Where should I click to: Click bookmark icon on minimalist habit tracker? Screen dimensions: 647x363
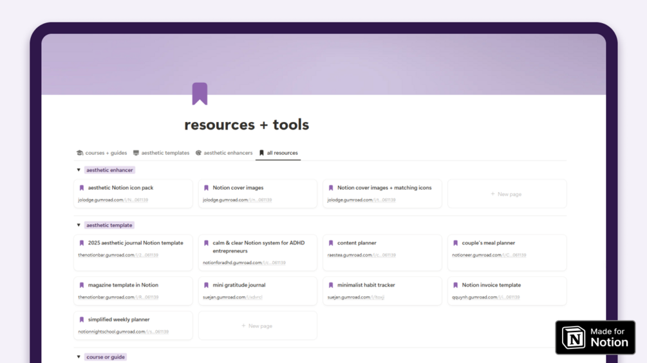click(x=331, y=285)
